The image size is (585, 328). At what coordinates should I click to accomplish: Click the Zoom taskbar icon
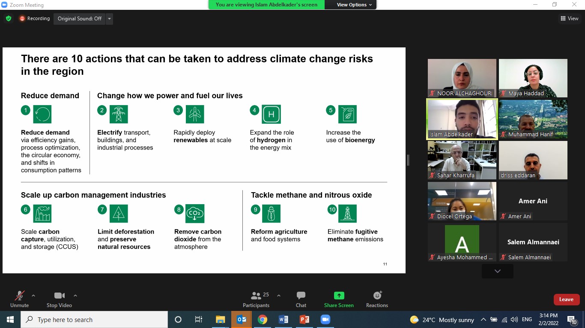tap(325, 319)
